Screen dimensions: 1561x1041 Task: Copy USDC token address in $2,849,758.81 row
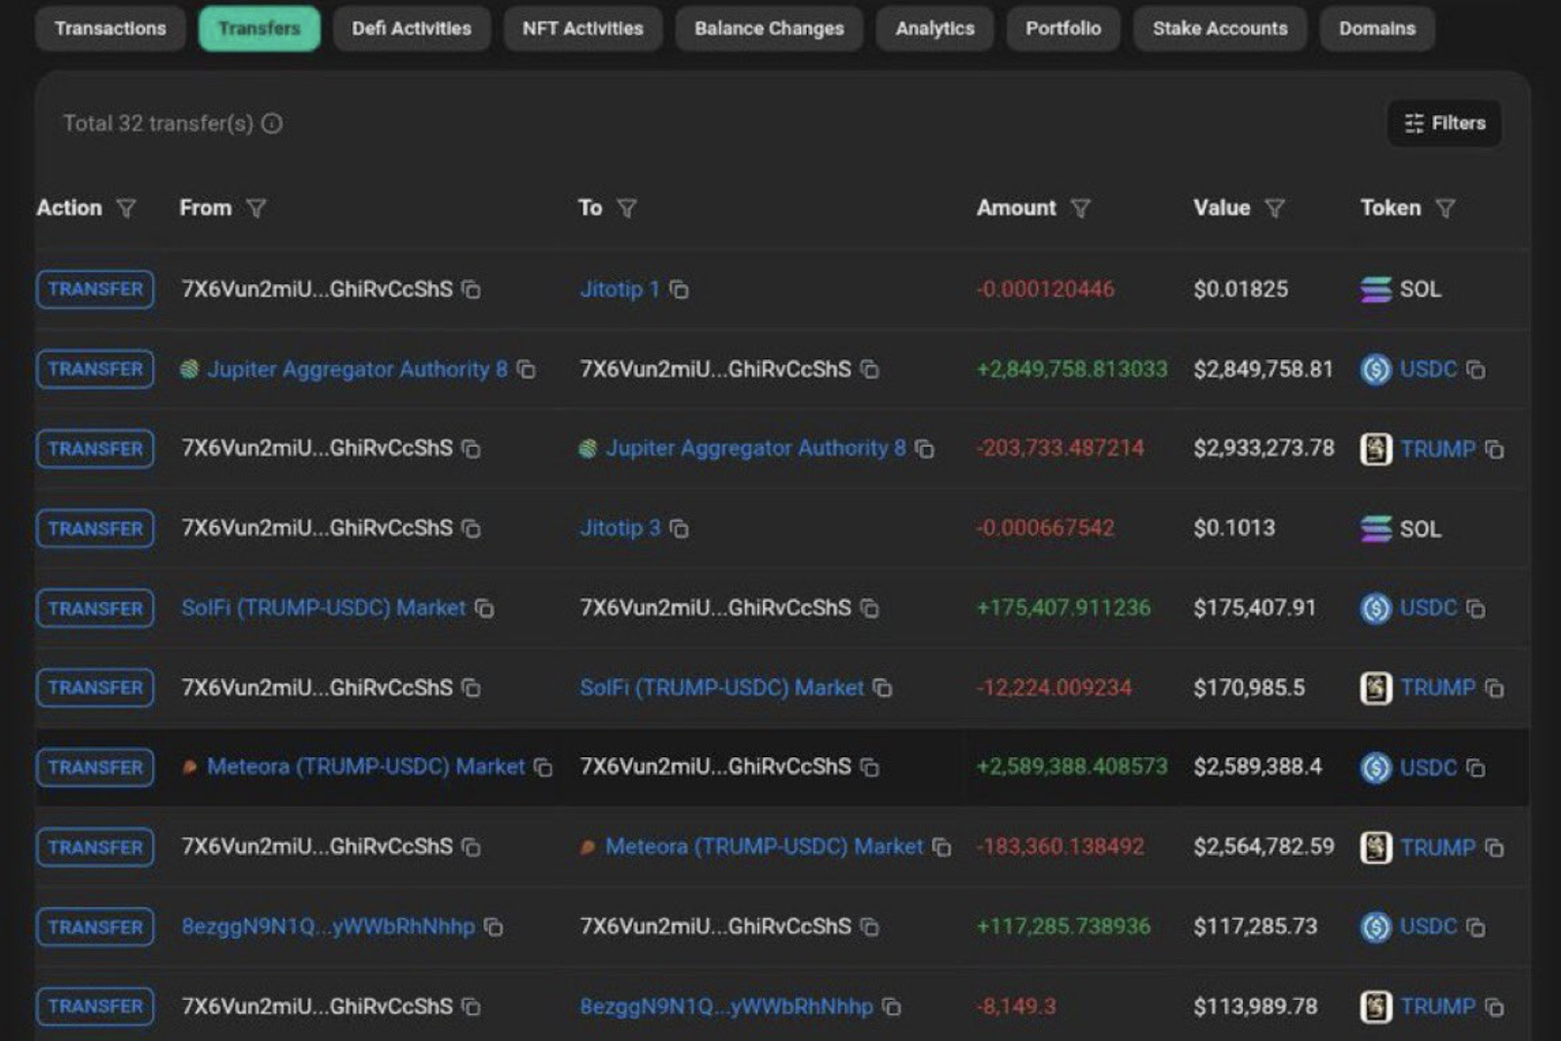pyautogui.click(x=1475, y=370)
